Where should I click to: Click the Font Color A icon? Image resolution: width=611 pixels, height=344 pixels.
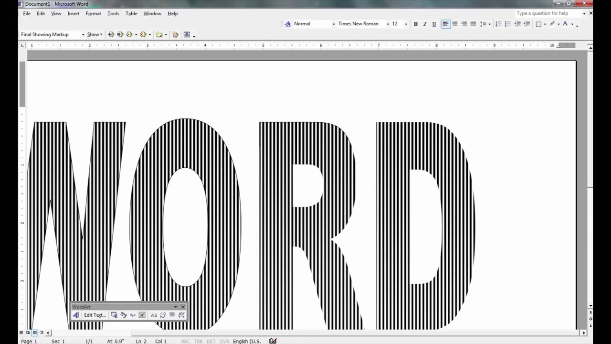(565, 24)
